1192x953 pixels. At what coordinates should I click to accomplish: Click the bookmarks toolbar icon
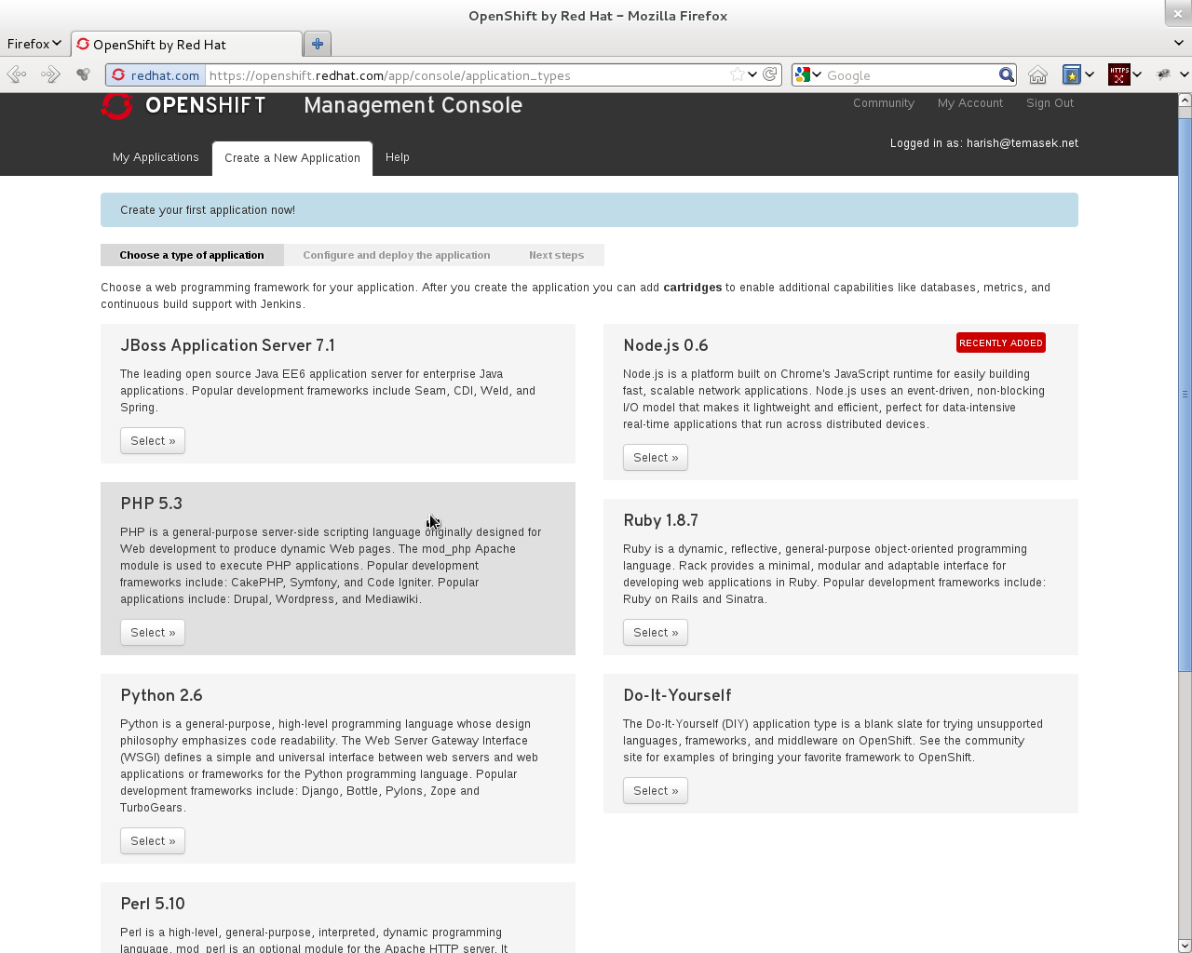1072,74
